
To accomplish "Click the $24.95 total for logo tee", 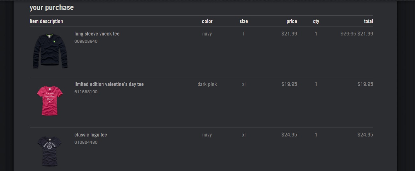I will [x=365, y=135].
